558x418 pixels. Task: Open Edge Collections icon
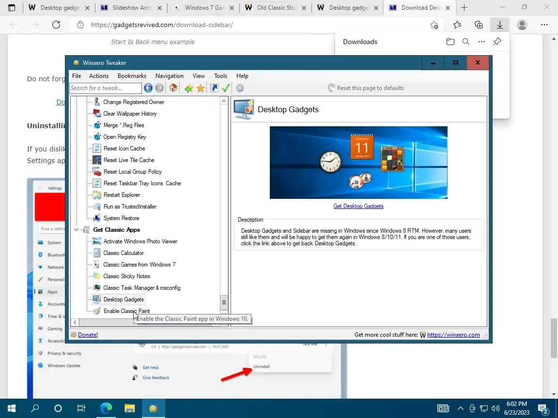coord(479,25)
